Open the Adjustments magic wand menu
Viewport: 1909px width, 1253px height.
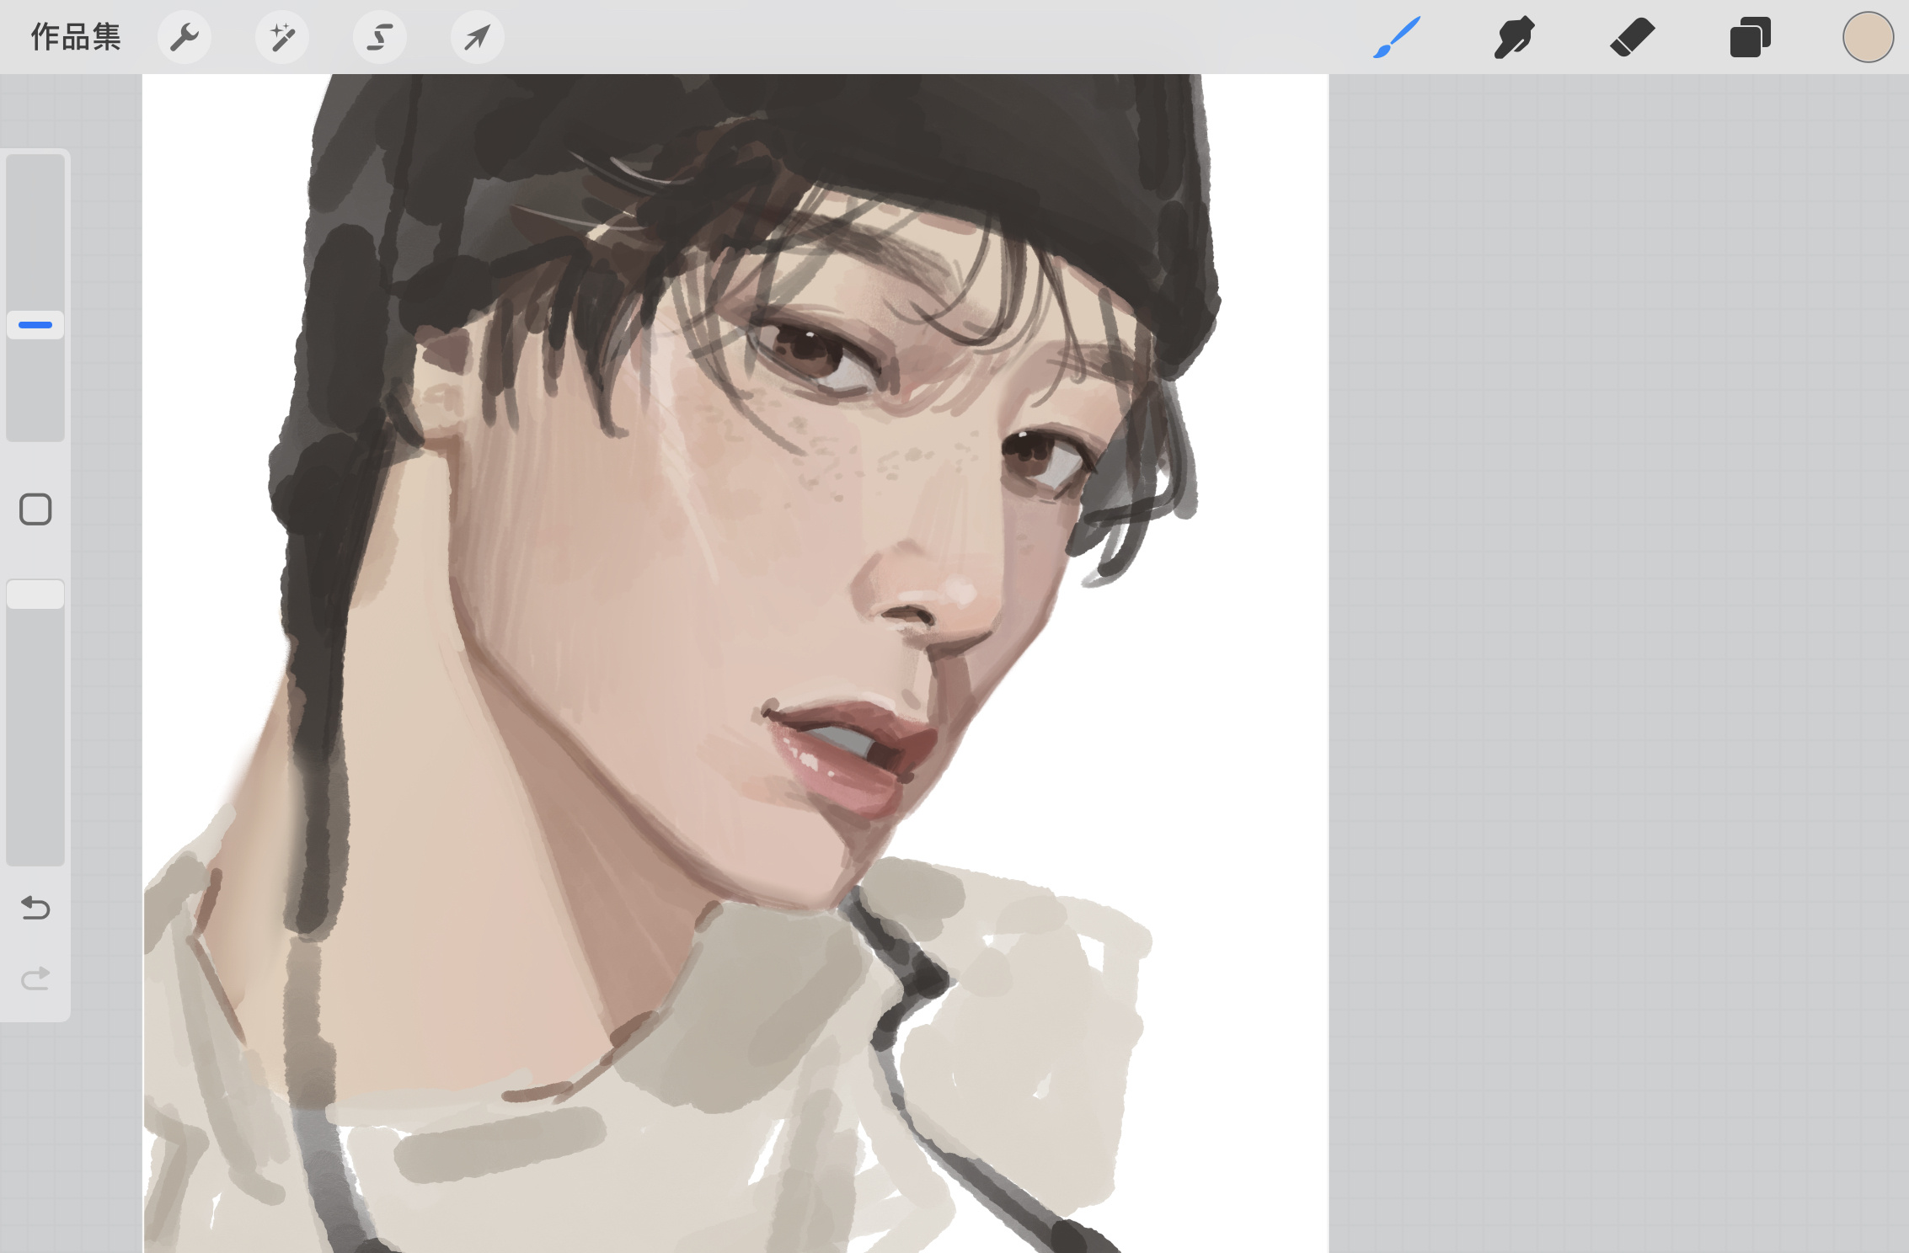pyautogui.click(x=282, y=37)
